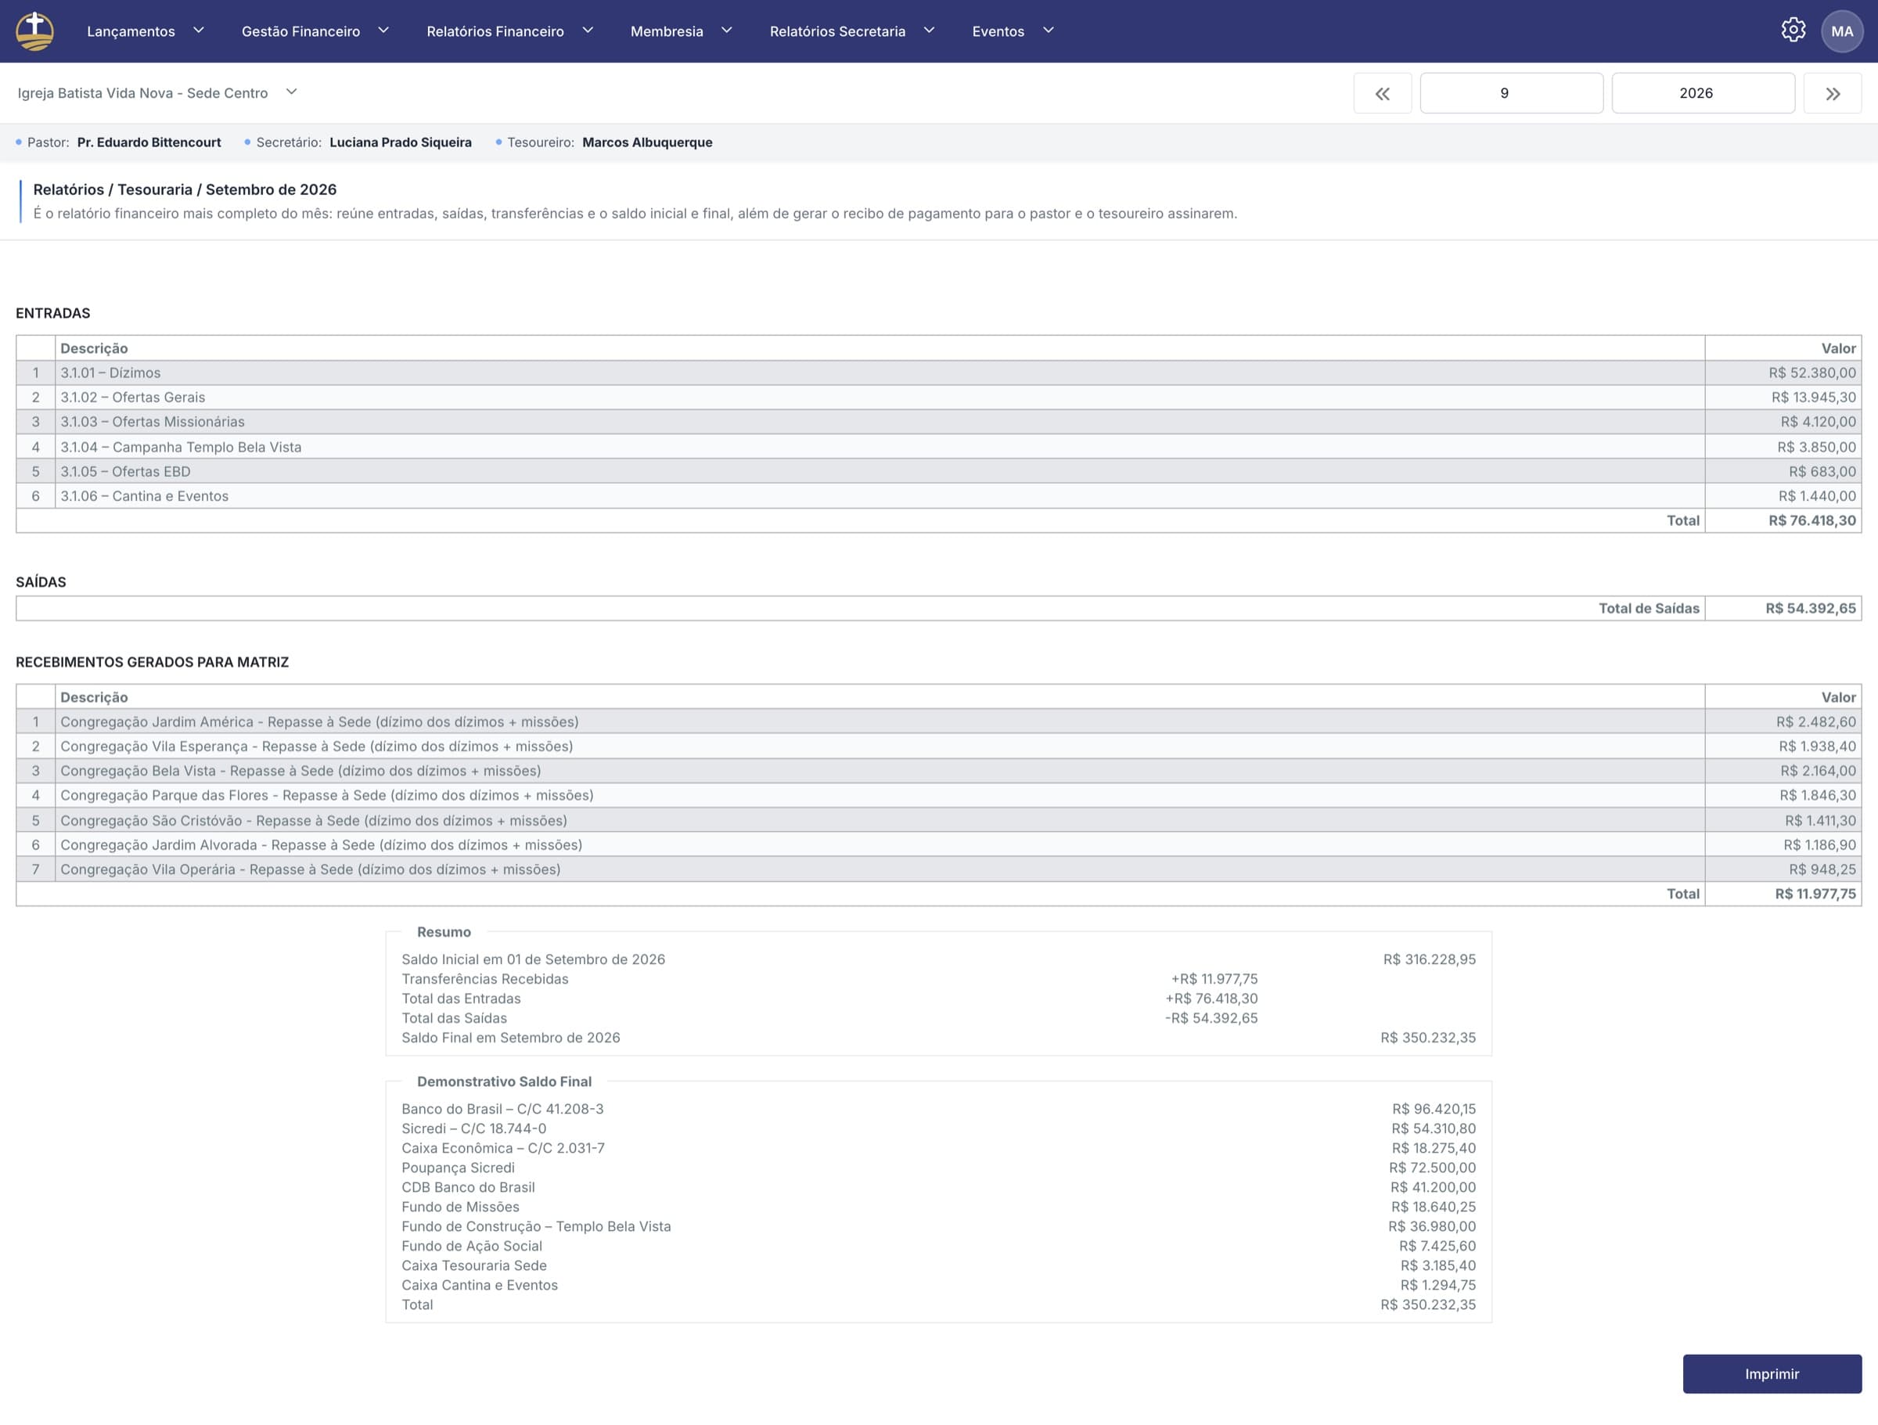The width and height of the screenshot is (1878, 1425).
Task: Click entradas total R$ 76.418,30
Action: coord(1811,520)
